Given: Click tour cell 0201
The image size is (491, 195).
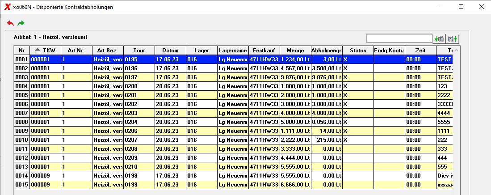Looking at the screenshot, I should tap(139, 95).
